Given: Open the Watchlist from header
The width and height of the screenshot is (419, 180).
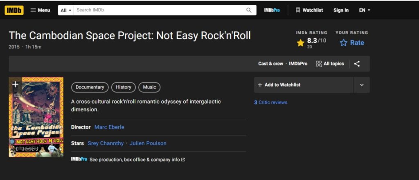Looking at the screenshot, I should (309, 10).
